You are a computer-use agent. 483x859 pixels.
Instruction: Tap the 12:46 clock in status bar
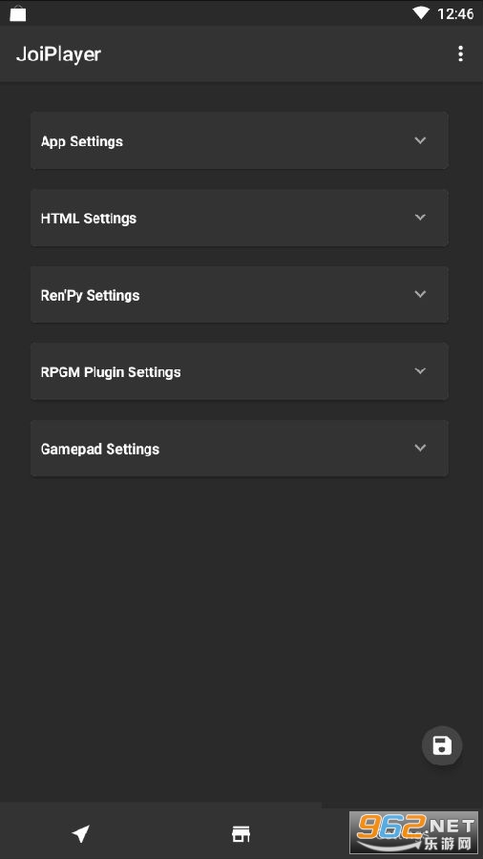click(455, 13)
